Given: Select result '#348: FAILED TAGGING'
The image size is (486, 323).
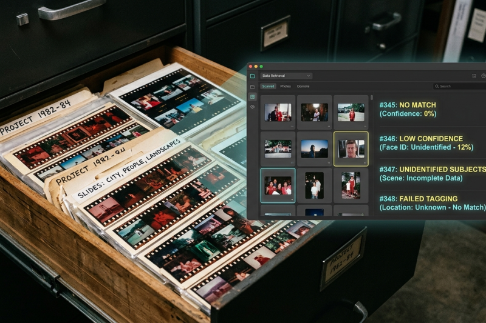Looking at the screenshot, I should (419, 199).
